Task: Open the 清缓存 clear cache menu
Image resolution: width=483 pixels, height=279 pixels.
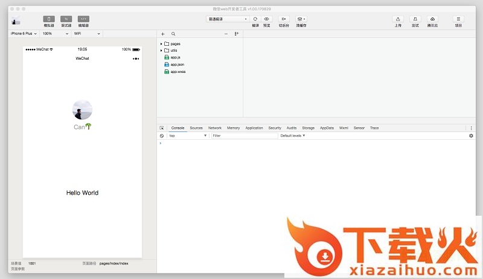Action: click(x=301, y=19)
